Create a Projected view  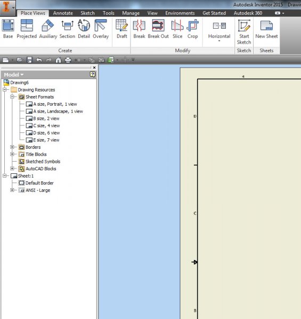[x=27, y=29]
